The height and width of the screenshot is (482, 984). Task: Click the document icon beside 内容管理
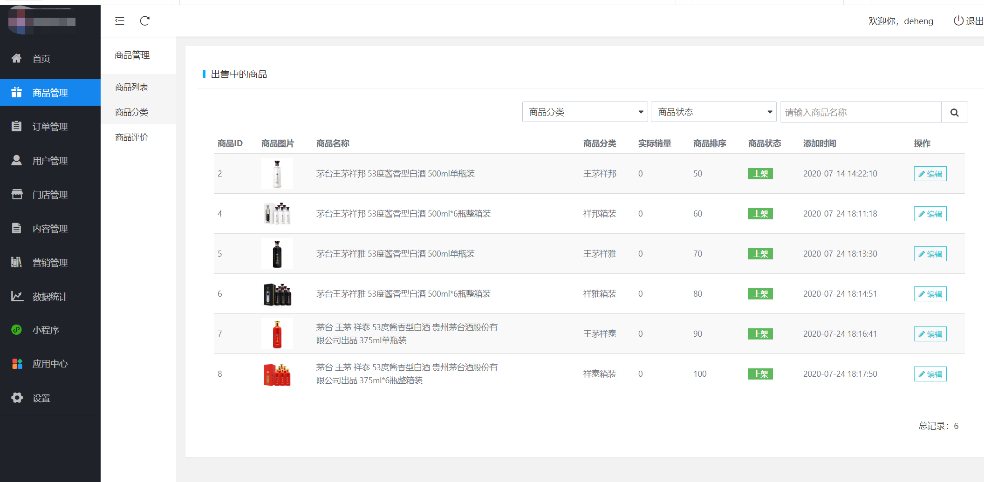16,228
